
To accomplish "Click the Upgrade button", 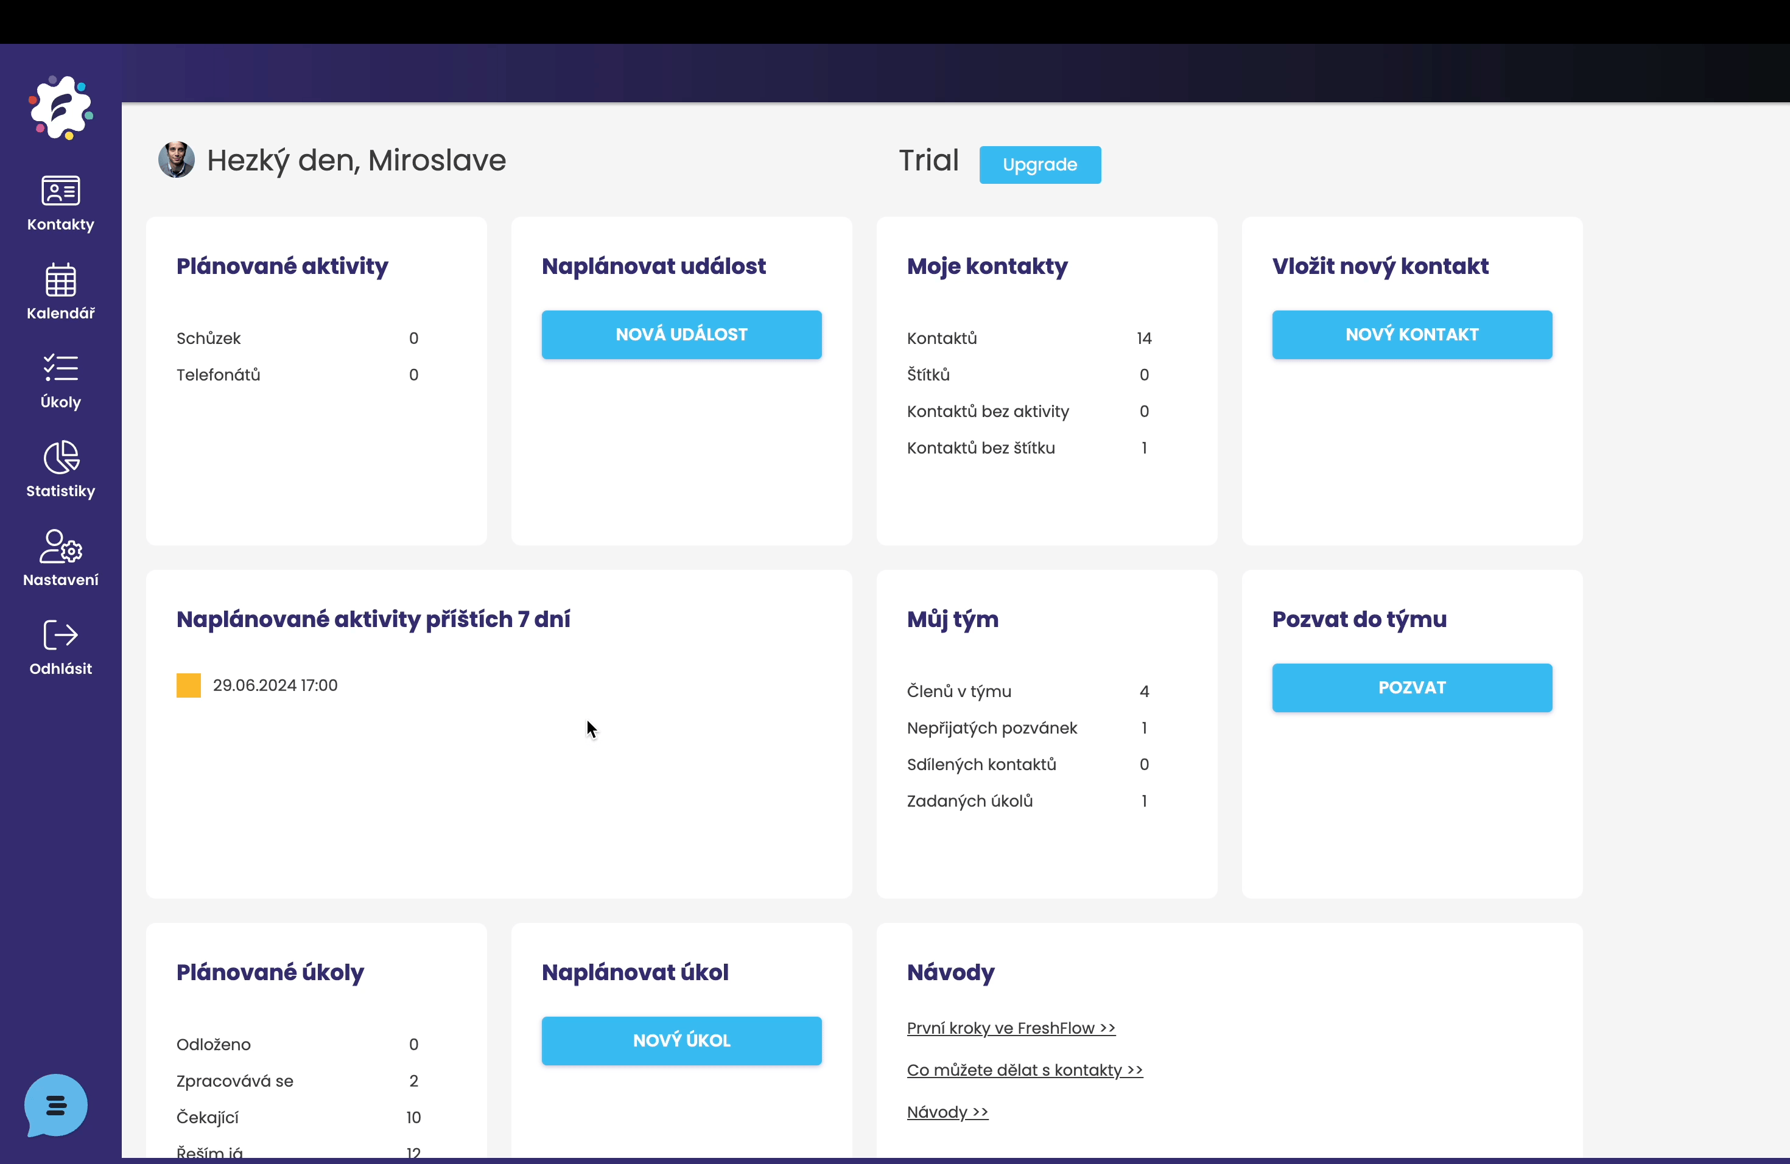I will click(x=1039, y=164).
